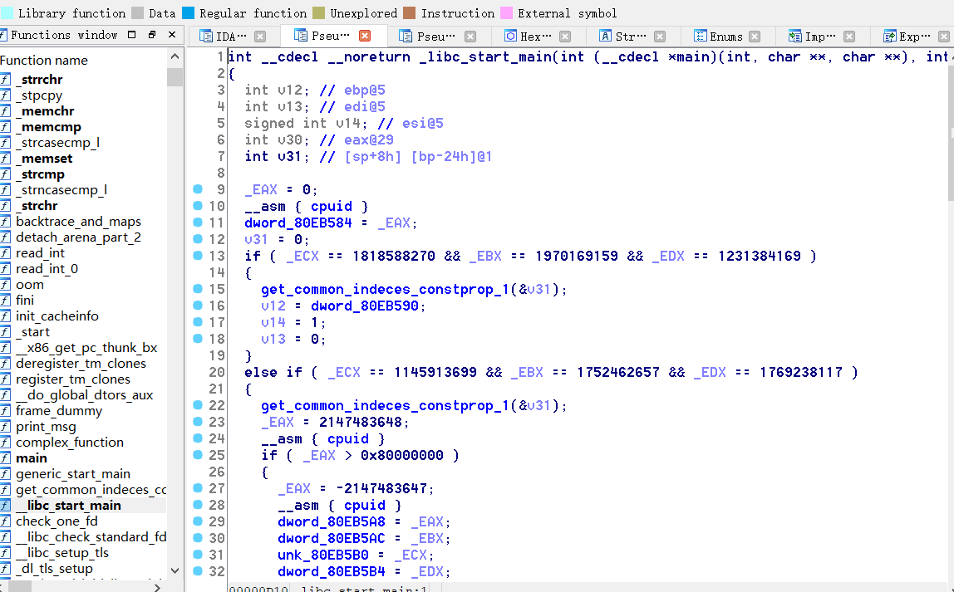Toggle breakpoint dot on line 15

click(198, 289)
